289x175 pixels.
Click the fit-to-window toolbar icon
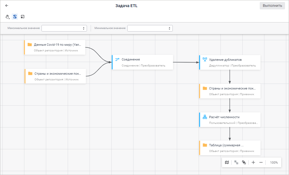point(22,17)
